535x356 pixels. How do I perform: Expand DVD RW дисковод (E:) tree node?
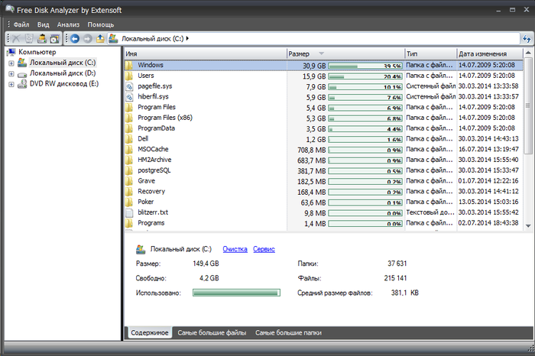tap(11, 84)
